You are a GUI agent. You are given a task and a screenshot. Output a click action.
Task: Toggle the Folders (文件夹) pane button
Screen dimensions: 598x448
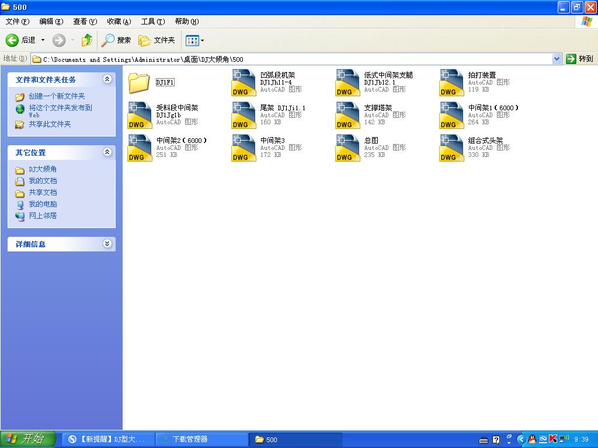[157, 40]
